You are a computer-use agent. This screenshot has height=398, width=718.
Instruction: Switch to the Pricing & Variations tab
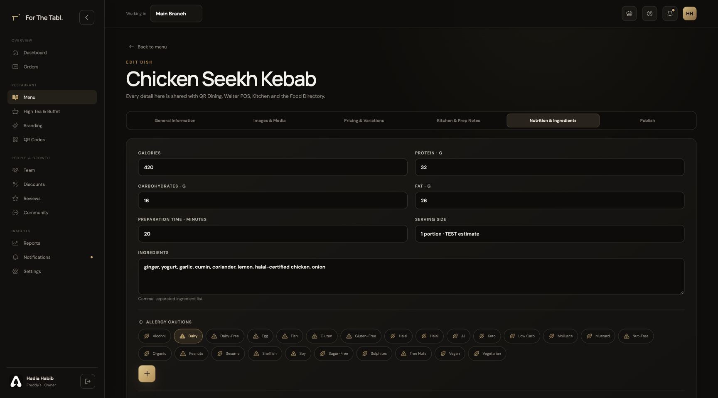click(364, 120)
